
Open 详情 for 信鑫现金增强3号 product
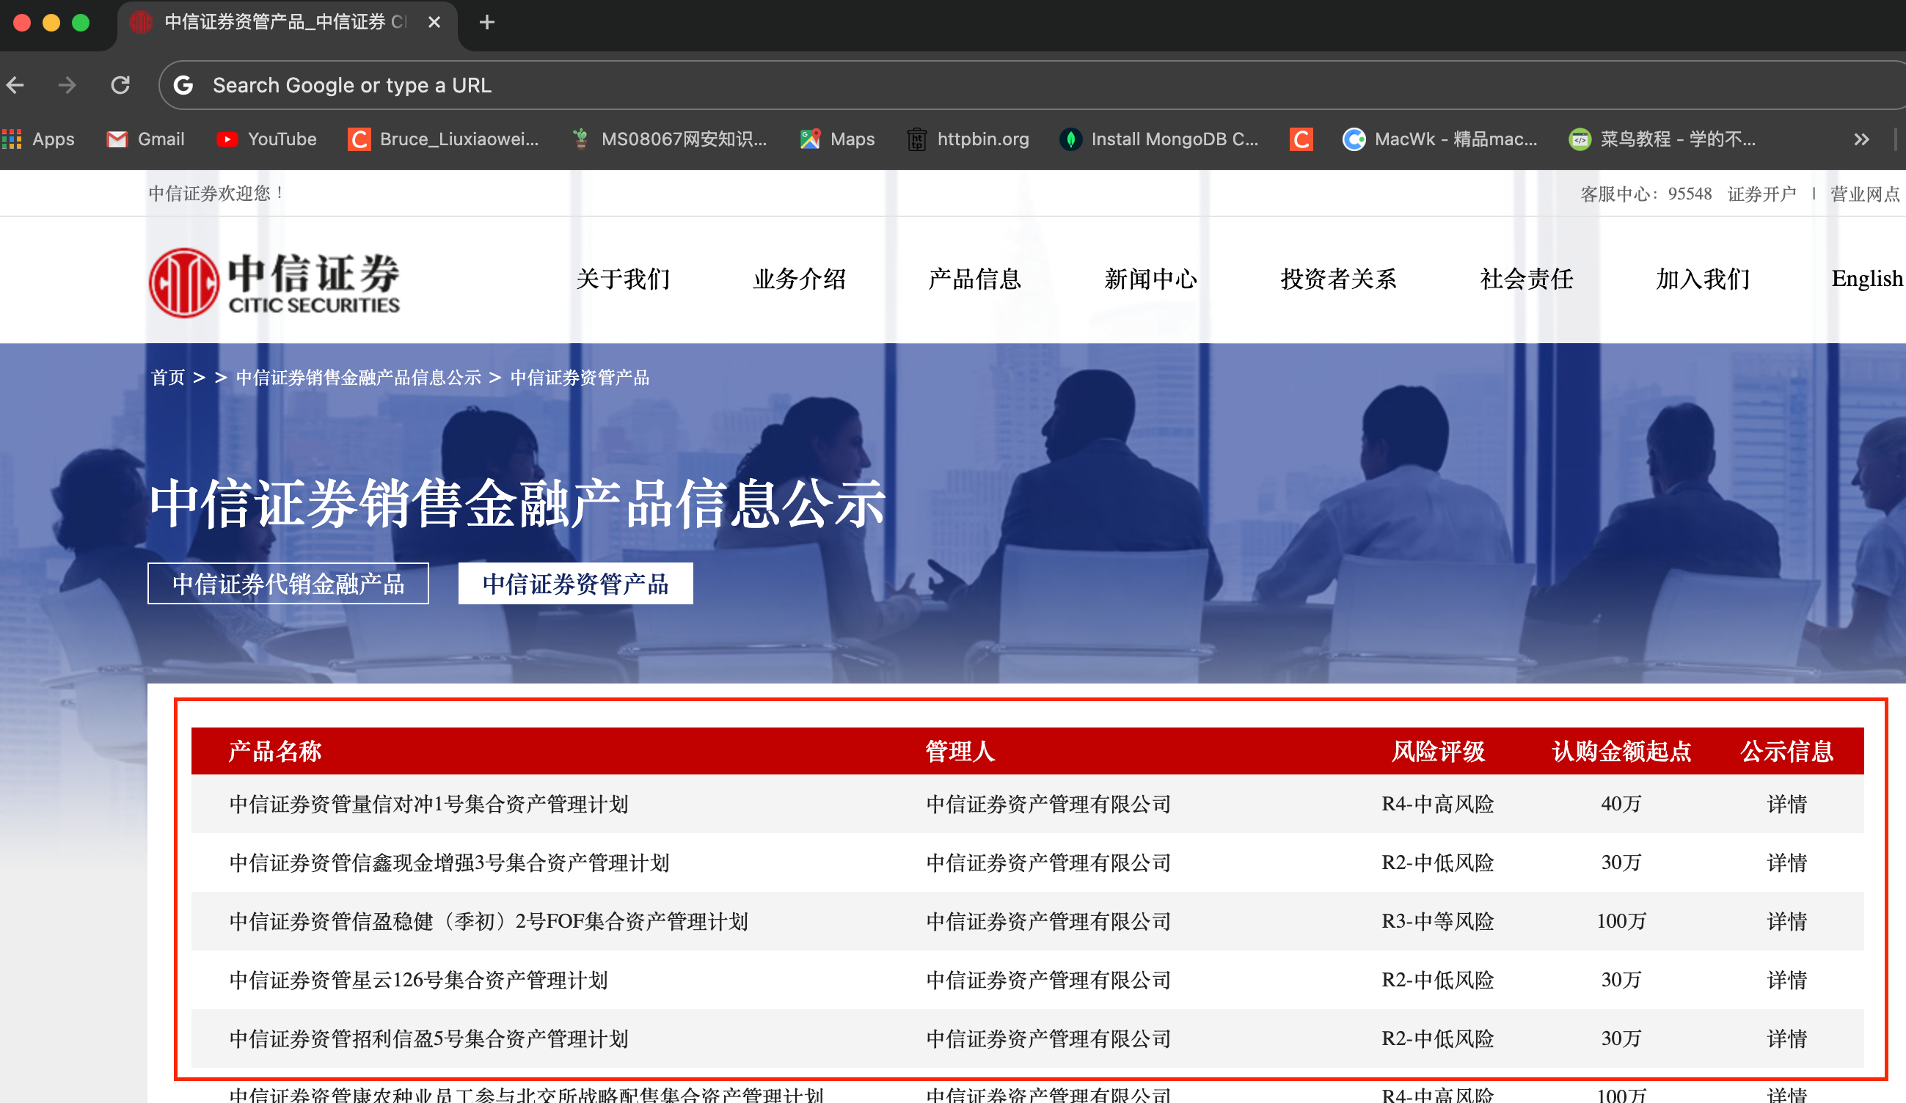pos(1786,862)
